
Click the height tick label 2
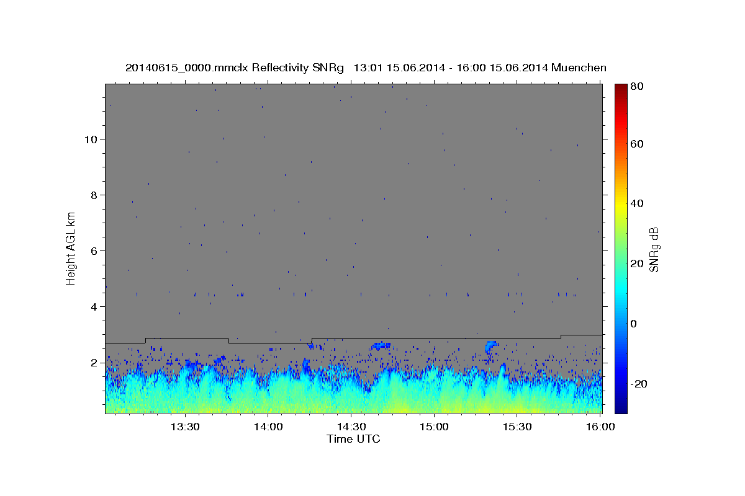(x=94, y=363)
